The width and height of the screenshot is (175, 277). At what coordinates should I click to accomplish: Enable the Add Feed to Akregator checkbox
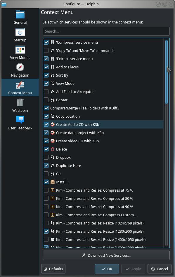tap(46, 92)
